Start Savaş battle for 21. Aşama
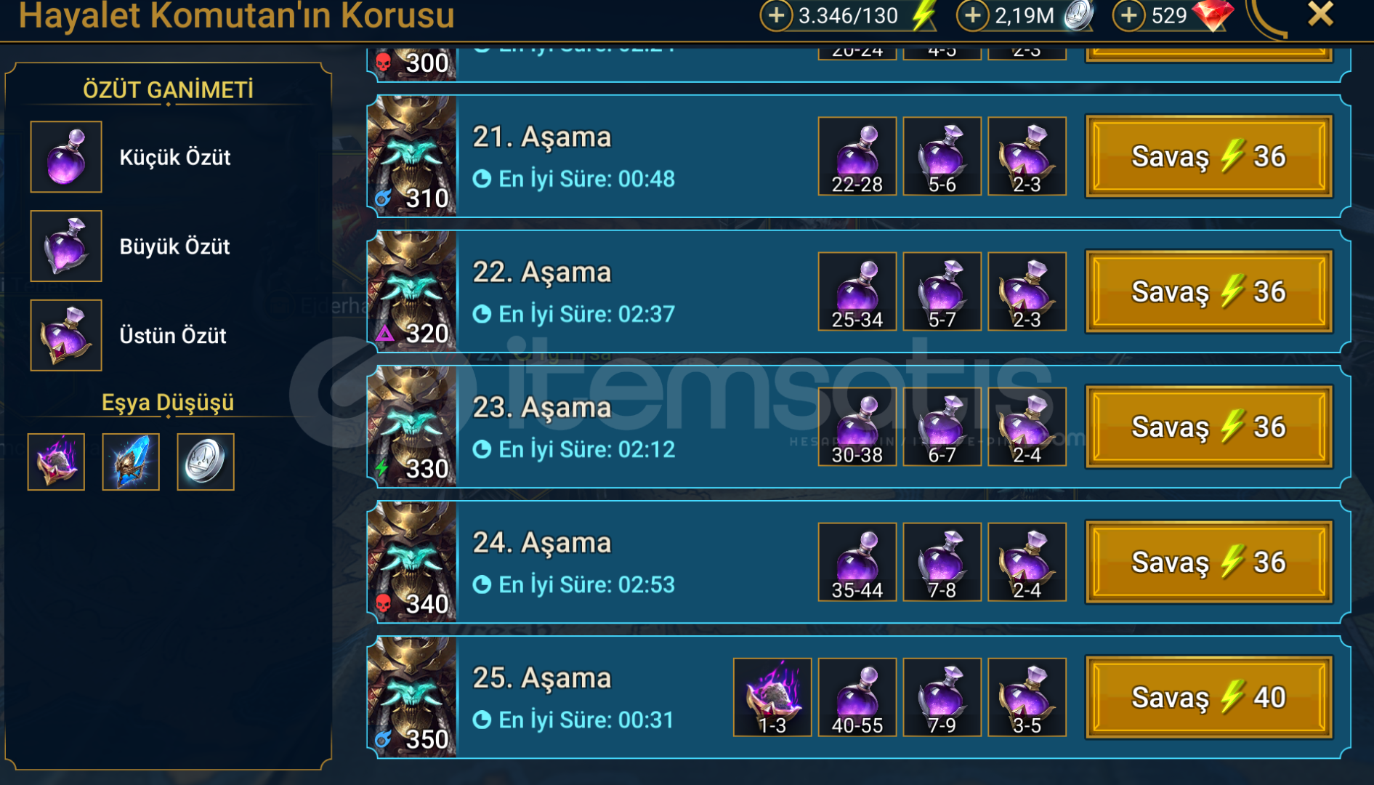The width and height of the screenshot is (1374, 785). [1209, 156]
